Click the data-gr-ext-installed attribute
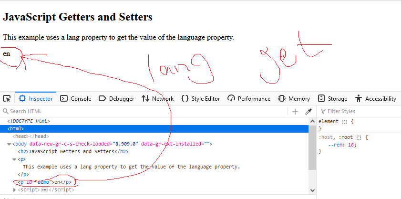Viewport: 401px width, 199px height. 177,144
